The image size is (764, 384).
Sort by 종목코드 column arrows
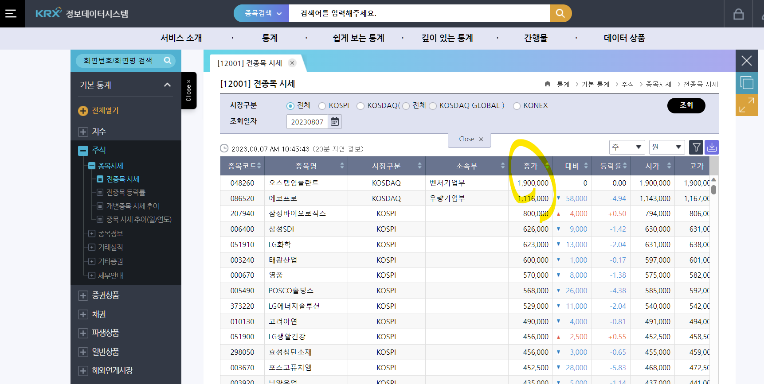point(259,166)
